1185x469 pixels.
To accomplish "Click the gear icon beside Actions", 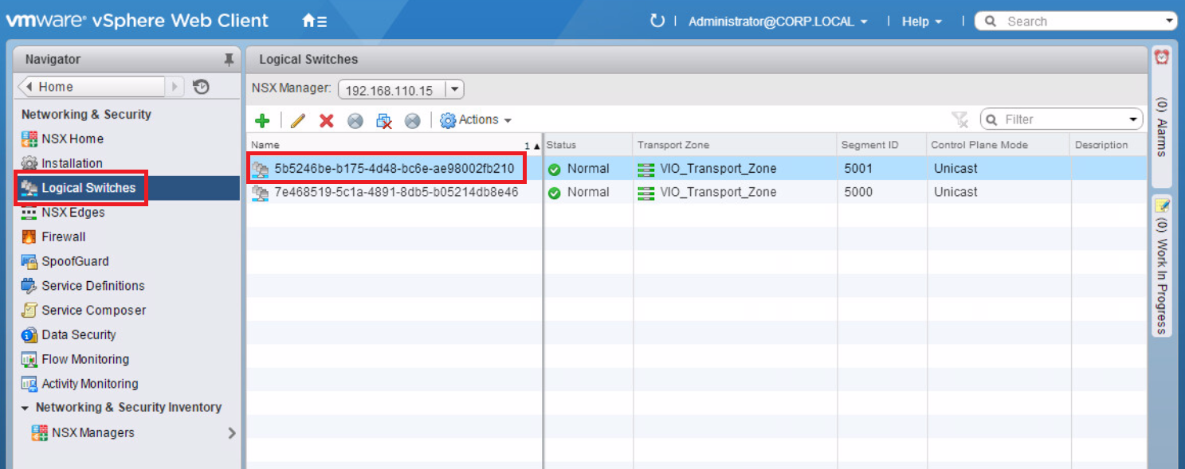I will (x=448, y=120).
